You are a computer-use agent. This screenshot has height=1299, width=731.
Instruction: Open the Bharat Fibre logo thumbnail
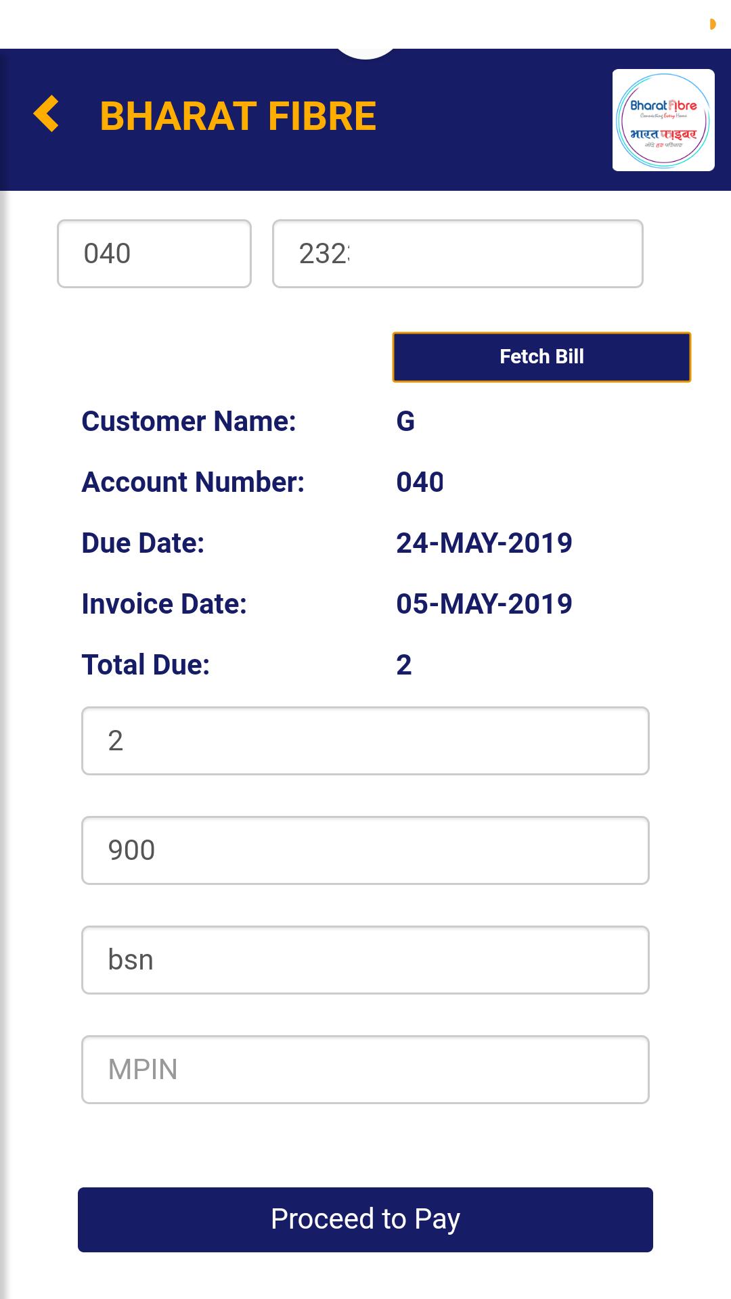pos(663,120)
